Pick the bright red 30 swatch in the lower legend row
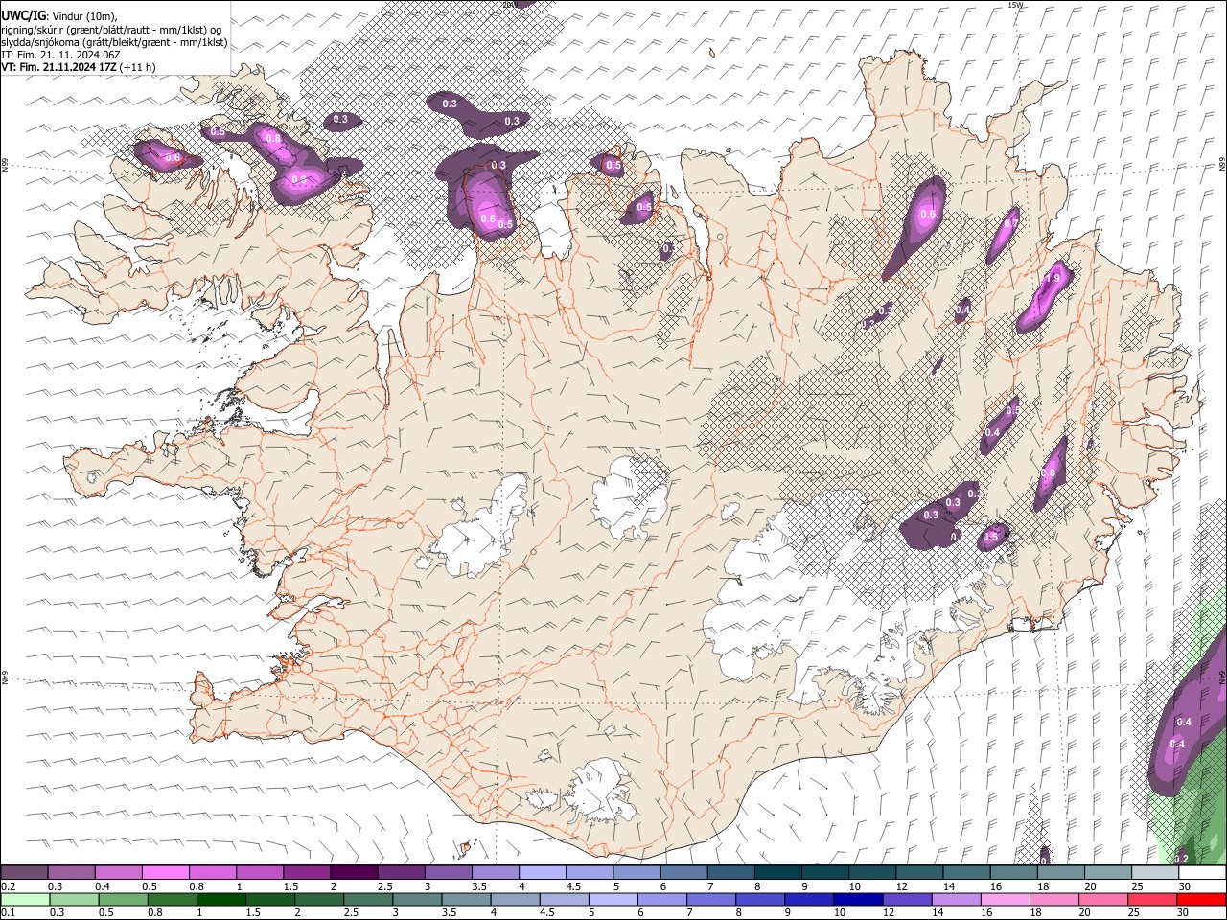 [1201, 899]
